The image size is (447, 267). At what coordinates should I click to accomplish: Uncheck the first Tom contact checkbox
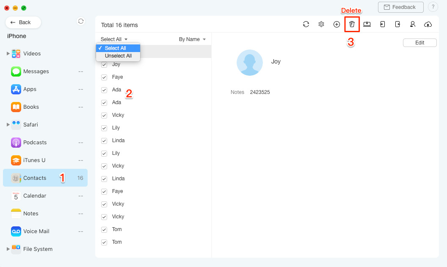104,230
